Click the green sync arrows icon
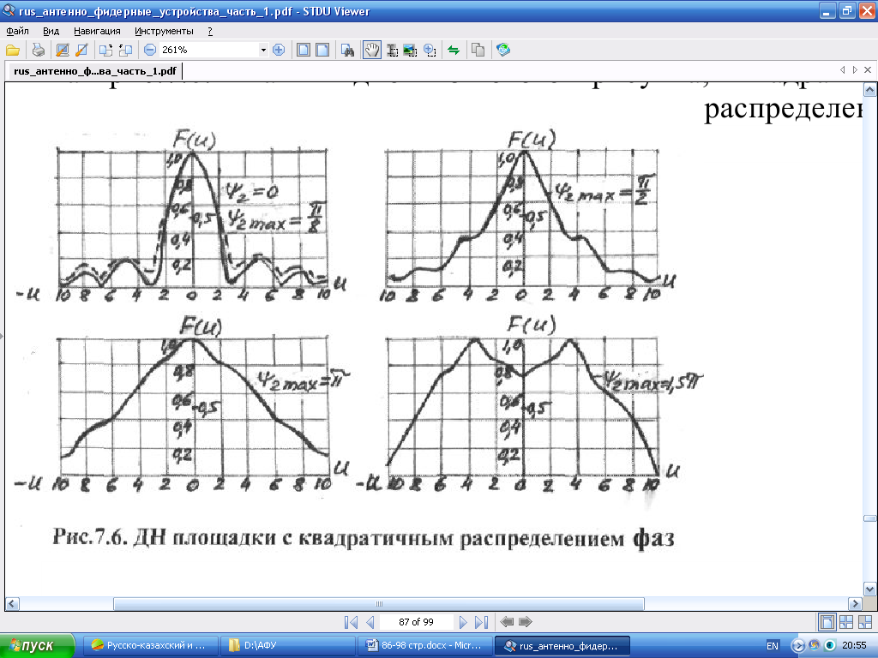878x658 pixels. coord(454,50)
